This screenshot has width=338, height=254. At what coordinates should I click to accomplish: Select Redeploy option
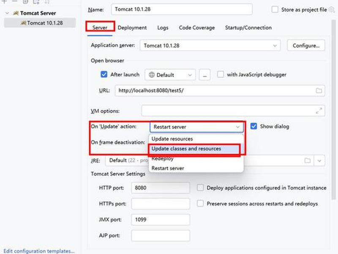point(196,158)
